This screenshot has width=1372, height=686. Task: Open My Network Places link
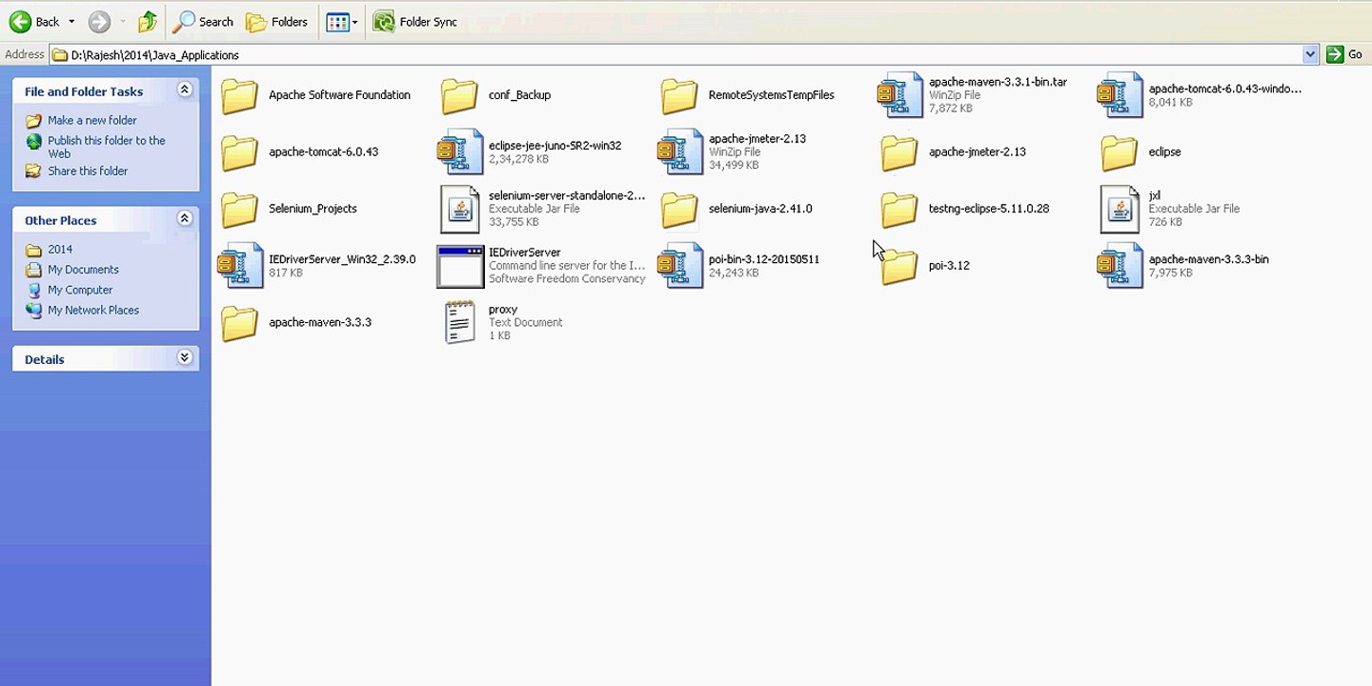click(x=93, y=310)
